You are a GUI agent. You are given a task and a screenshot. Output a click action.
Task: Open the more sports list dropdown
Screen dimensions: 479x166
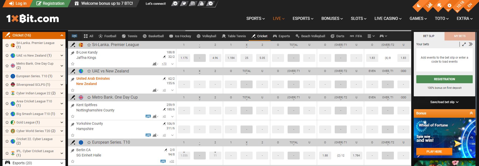[371, 36]
